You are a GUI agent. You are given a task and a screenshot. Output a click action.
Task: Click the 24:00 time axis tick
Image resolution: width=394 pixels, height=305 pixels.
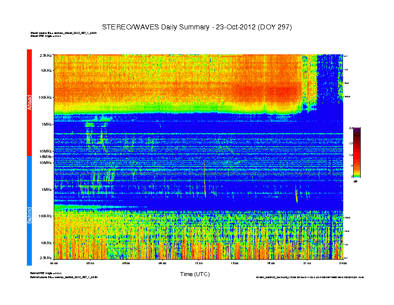(x=343, y=263)
